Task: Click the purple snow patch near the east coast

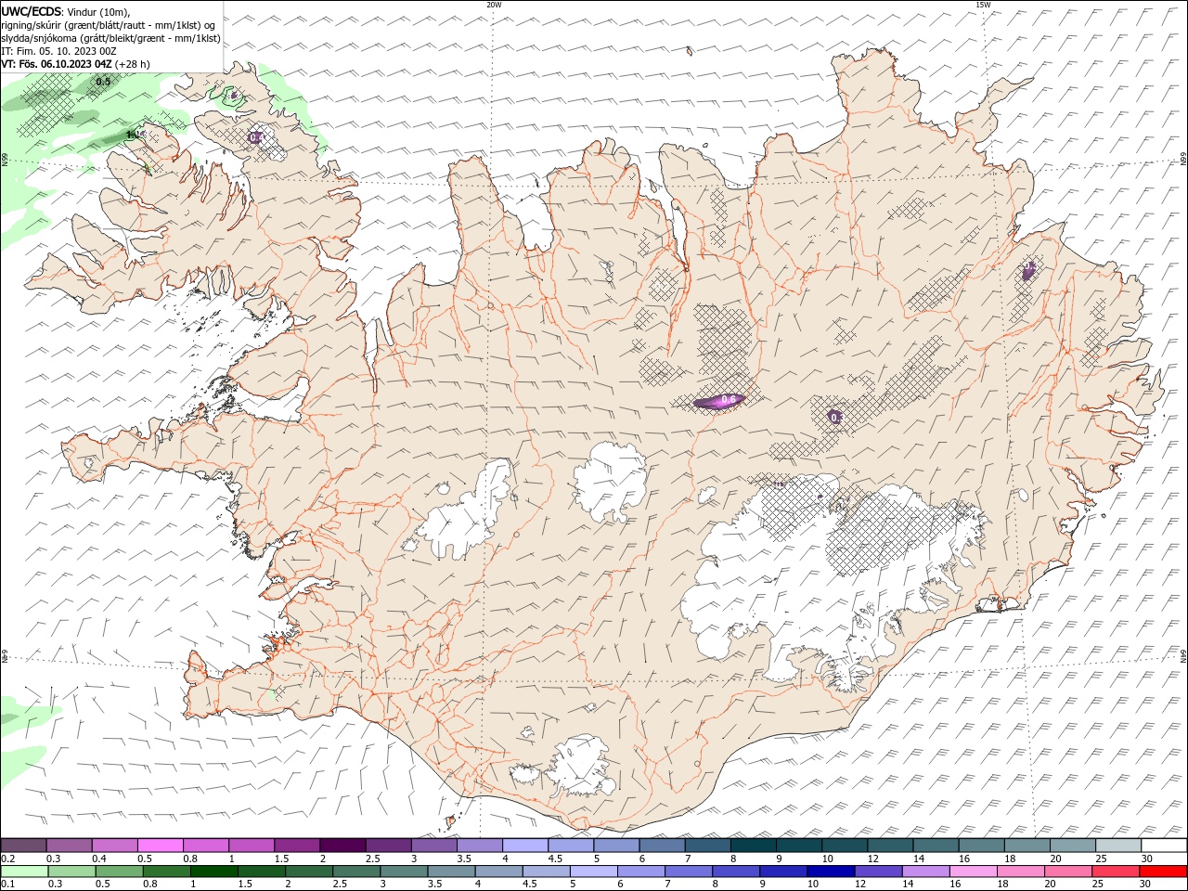Action: (x=1028, y=271)
